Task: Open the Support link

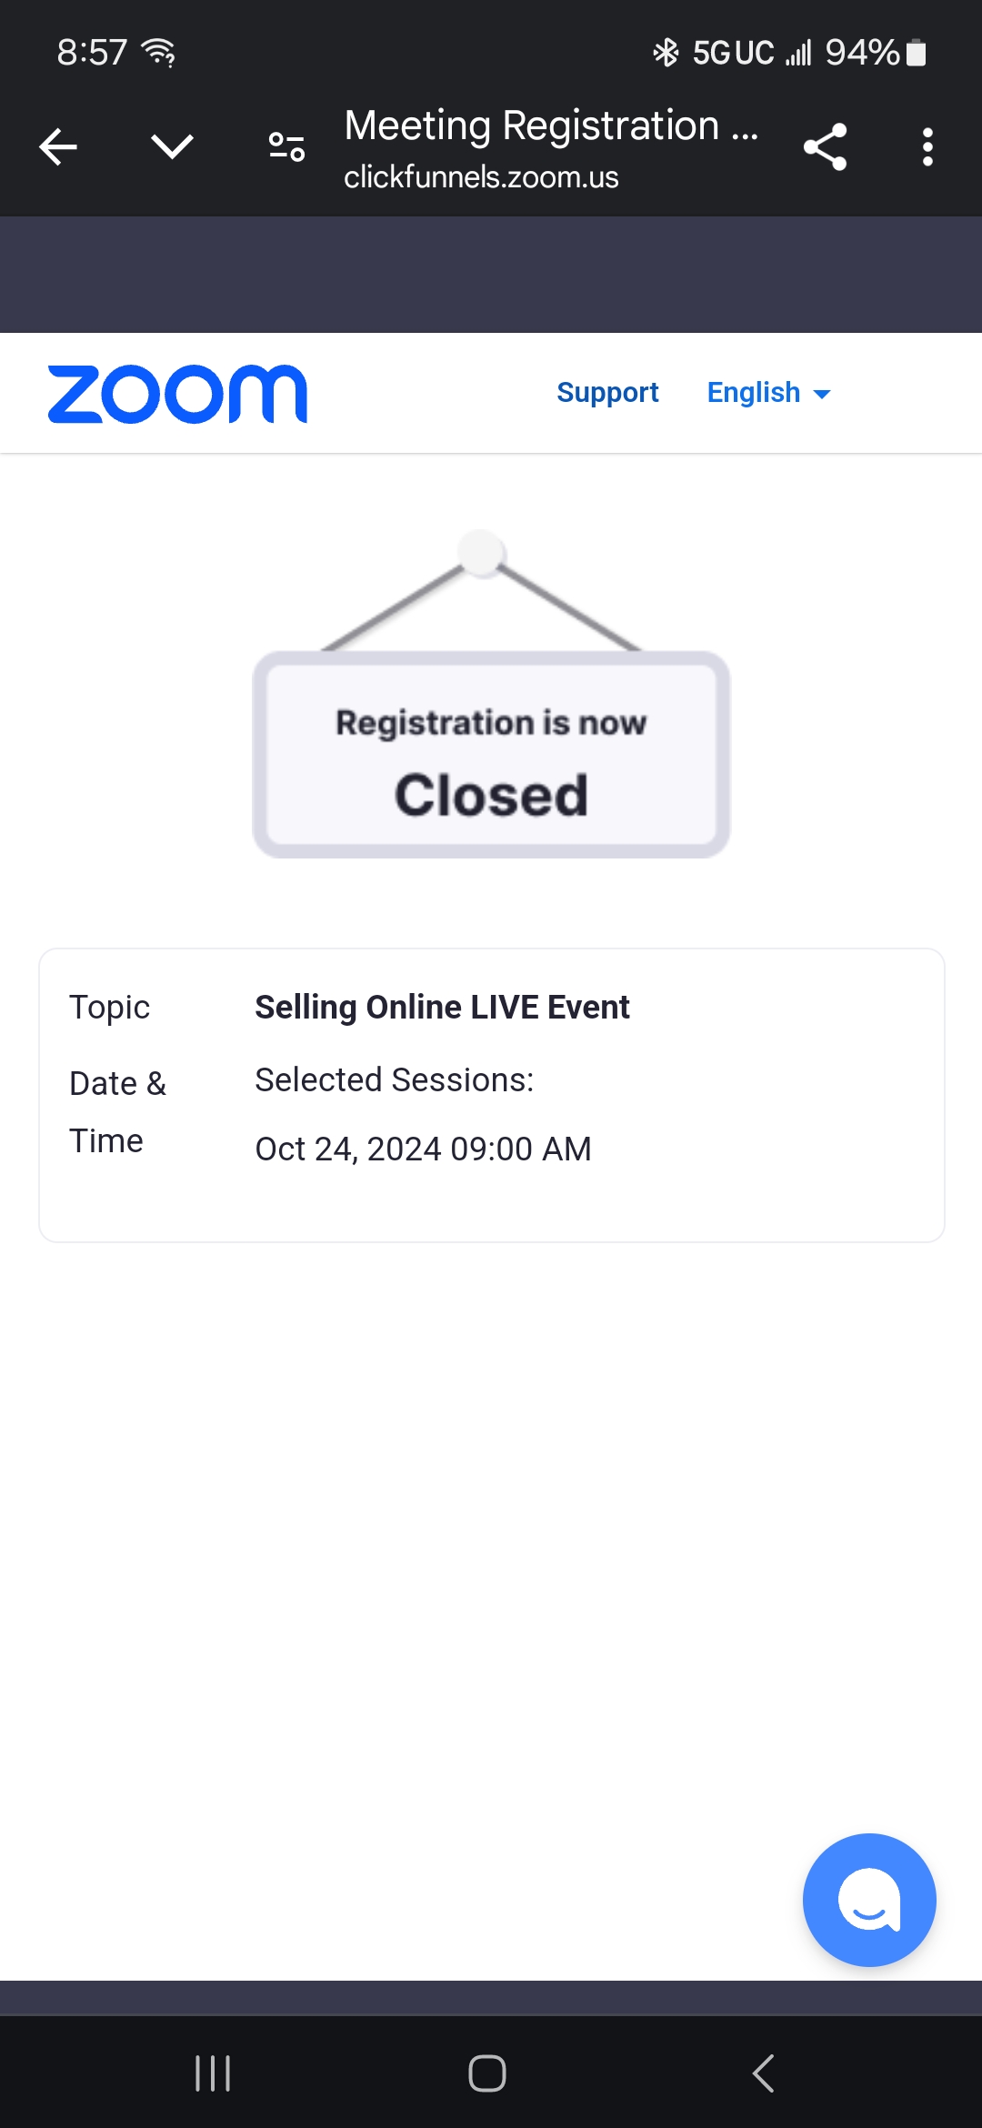Action: (x=606, y=392)
